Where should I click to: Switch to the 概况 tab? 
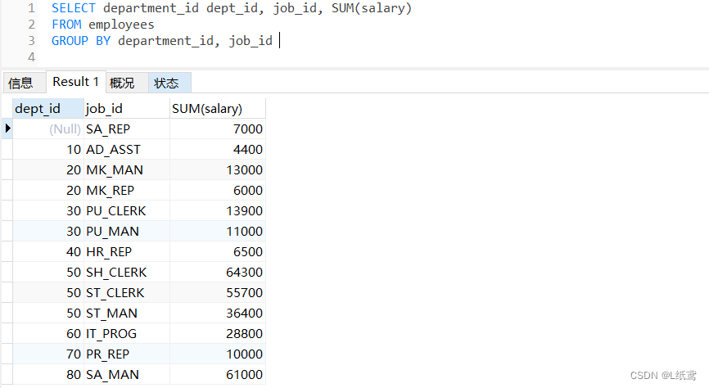pyautogui.click(x=127, y=83)
